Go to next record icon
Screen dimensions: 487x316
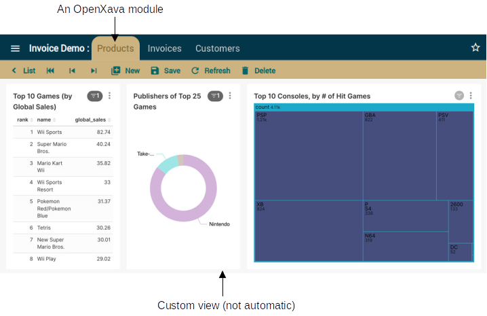click(x=94, y=71)
